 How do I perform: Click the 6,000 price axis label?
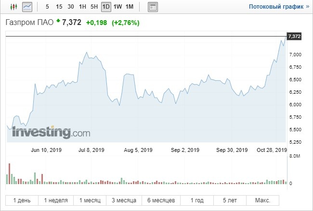[296, 105]
